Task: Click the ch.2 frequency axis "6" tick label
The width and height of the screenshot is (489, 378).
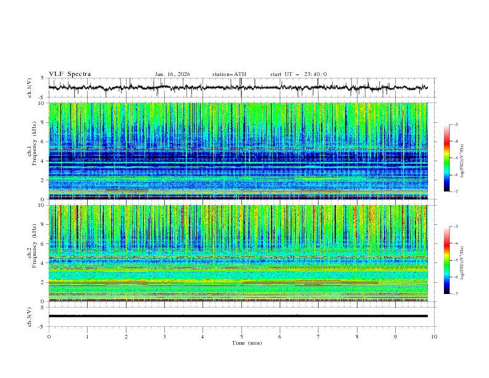Action: coord(43,244)
